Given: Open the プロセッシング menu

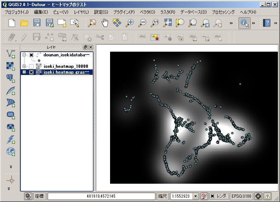Looking at the screenshot, I should tap(223, 12).
